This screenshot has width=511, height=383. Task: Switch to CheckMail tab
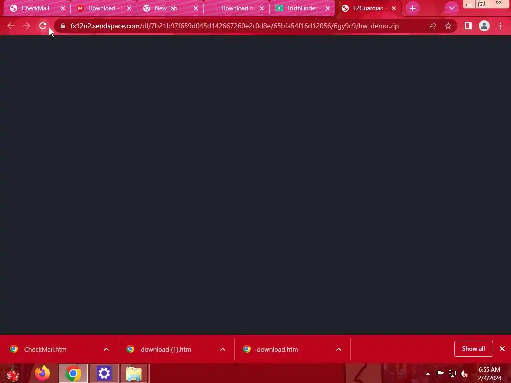pyautogui.click(x=35, y=8)
